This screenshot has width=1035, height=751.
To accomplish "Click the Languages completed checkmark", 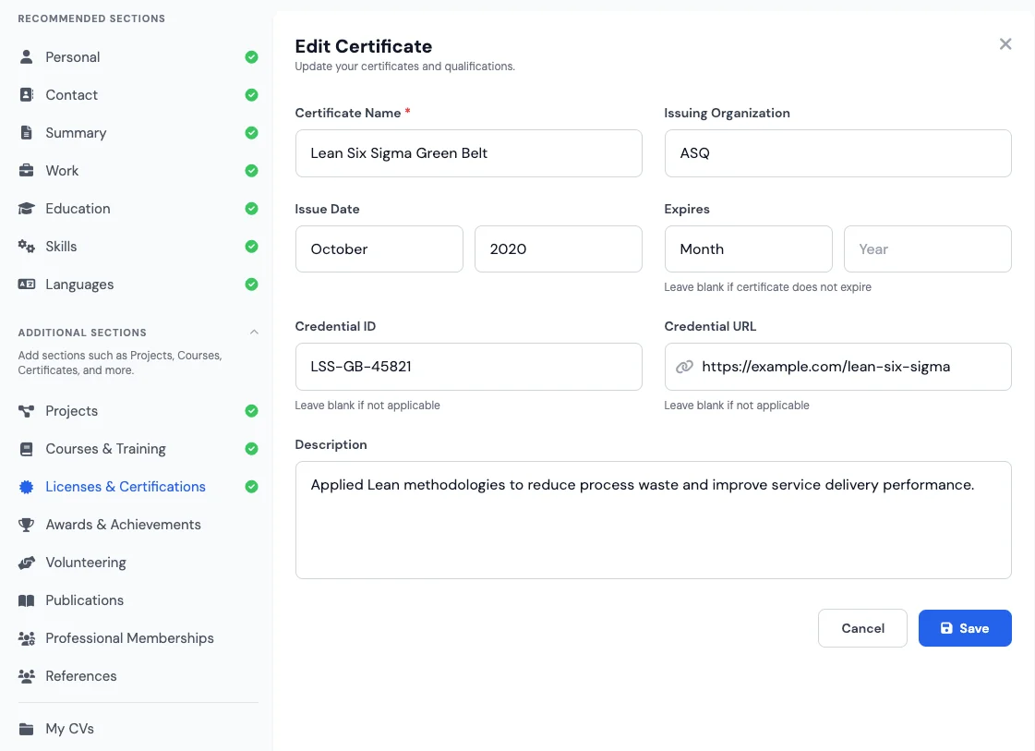I will [x=251, y=284].
